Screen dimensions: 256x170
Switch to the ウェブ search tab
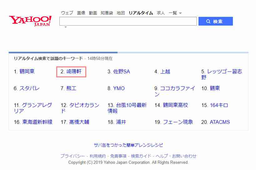coord(67,13)
